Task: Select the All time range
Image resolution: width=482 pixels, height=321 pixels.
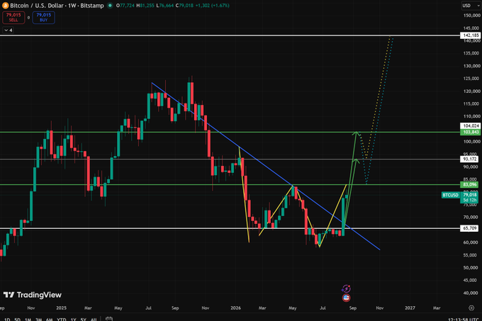Action: coord(94,319)
